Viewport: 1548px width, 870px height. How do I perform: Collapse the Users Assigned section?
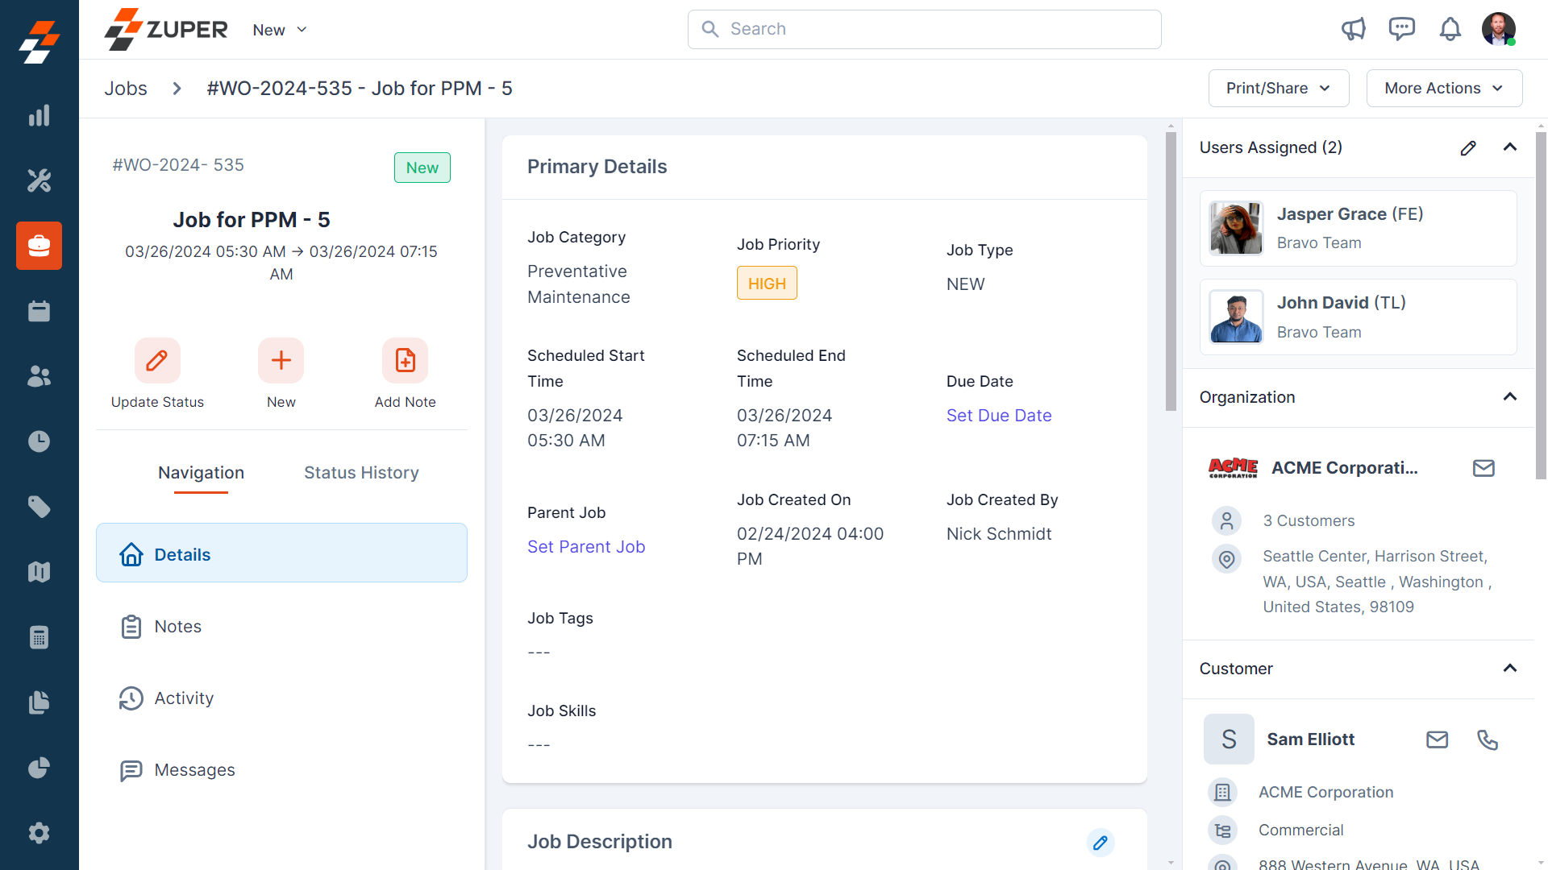1510,147
